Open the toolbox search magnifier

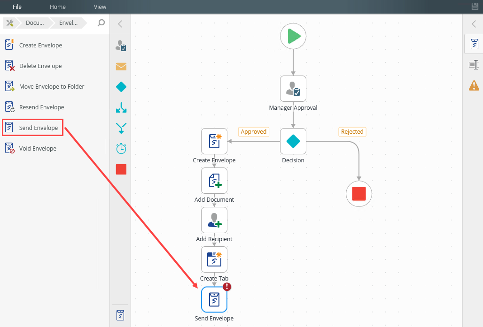(101, 23)
